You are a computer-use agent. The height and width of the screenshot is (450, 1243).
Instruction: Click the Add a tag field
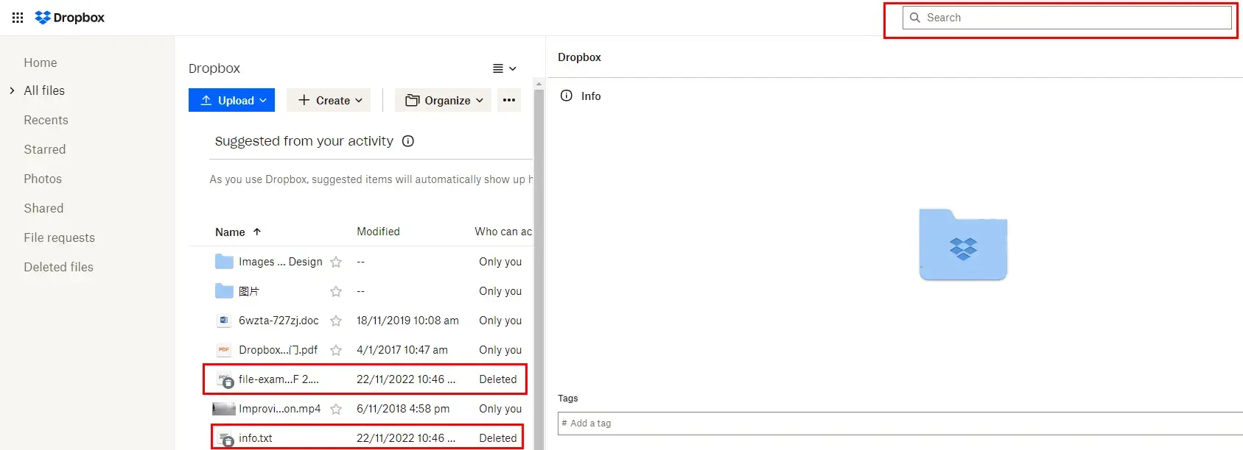coord(900,424)
